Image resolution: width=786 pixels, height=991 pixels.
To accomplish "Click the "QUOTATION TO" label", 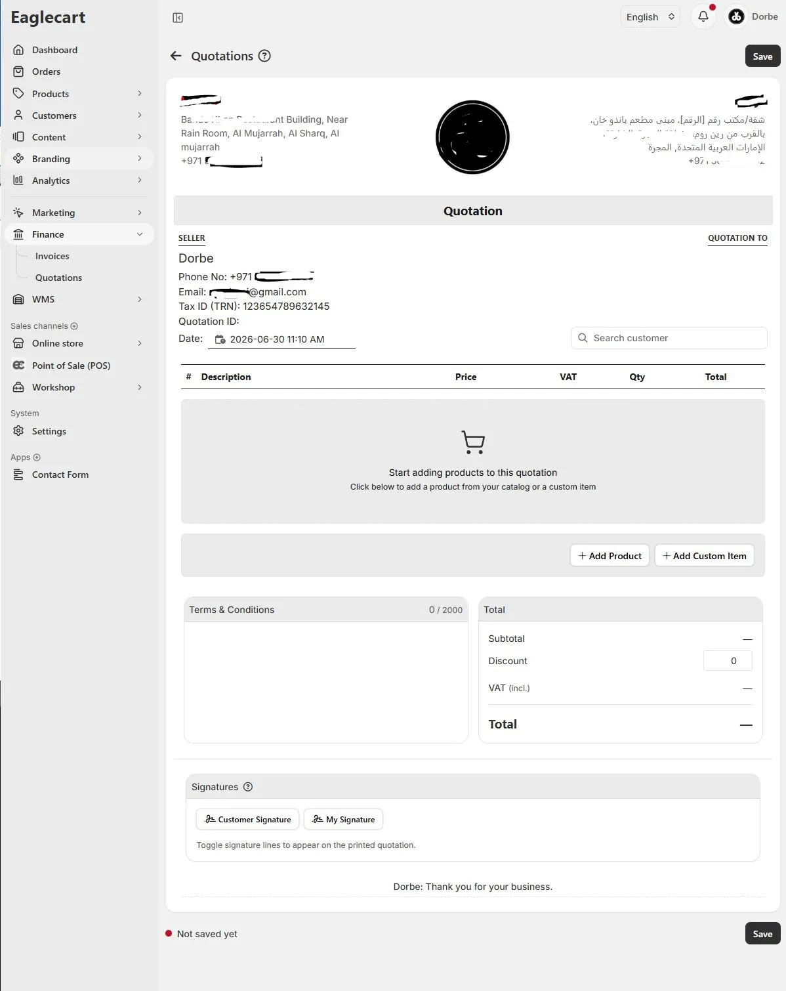I will pos(737,238).
